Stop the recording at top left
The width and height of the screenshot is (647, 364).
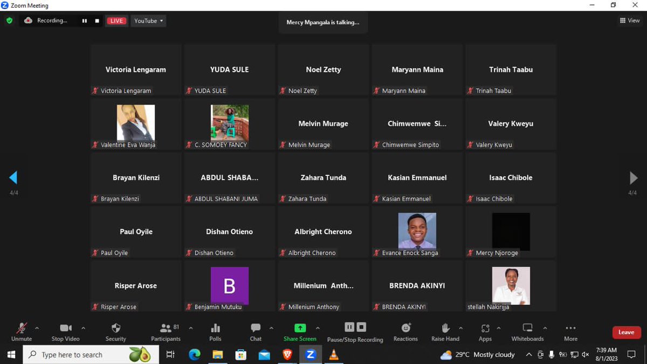97,20
